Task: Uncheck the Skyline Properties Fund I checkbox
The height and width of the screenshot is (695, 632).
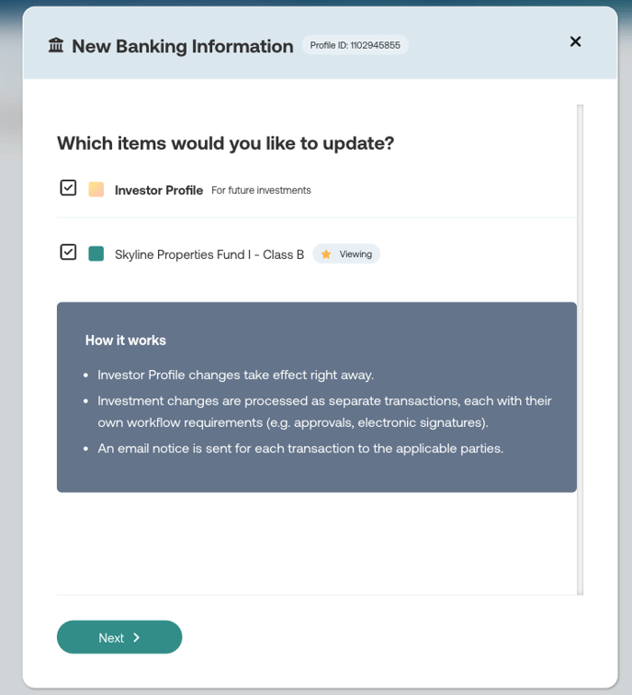Action: coord(68,252)
